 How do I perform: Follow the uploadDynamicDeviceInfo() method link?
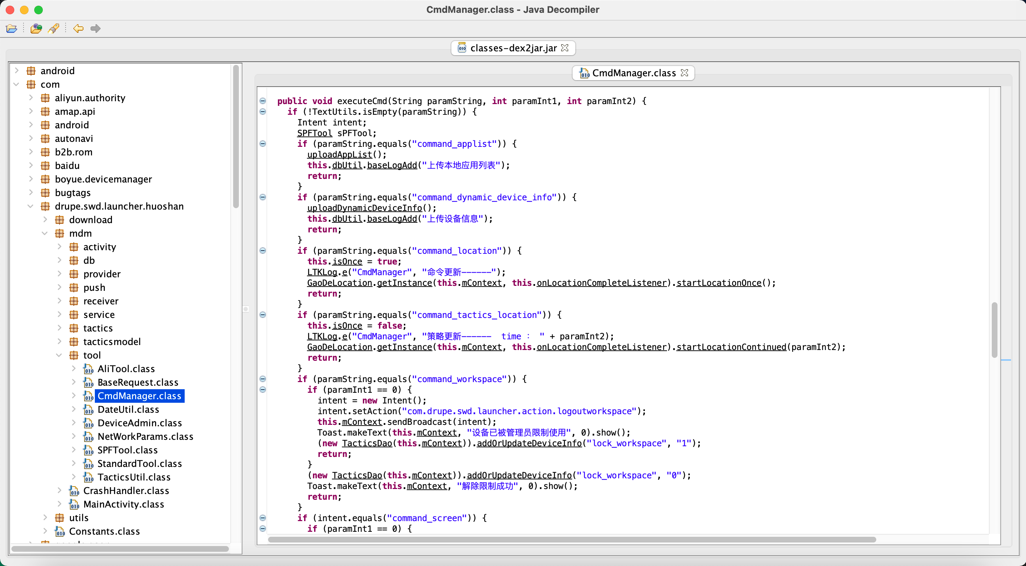364,208
